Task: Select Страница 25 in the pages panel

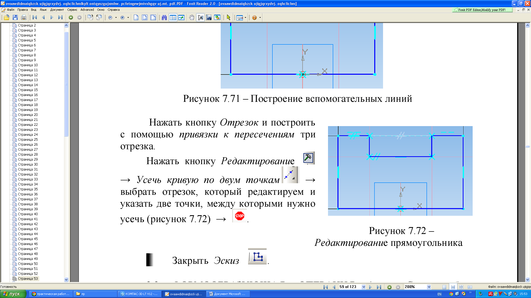Action: pos(28,140)
